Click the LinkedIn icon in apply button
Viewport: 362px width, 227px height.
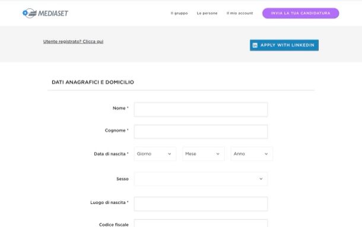click(255, 45)
